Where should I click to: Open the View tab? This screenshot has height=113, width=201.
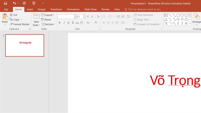[117, 9]
